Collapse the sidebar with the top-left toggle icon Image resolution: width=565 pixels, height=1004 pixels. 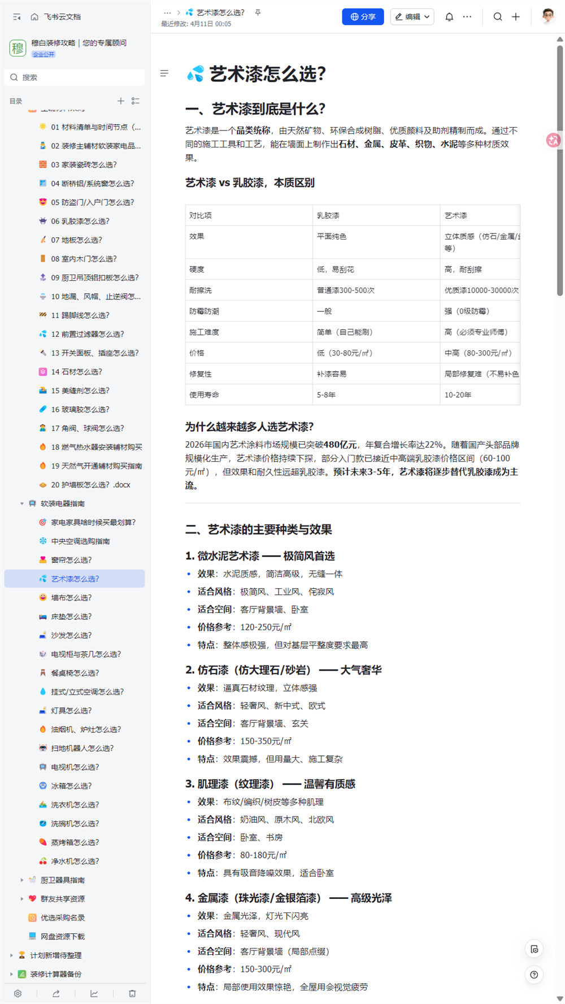tap(17, 17)
